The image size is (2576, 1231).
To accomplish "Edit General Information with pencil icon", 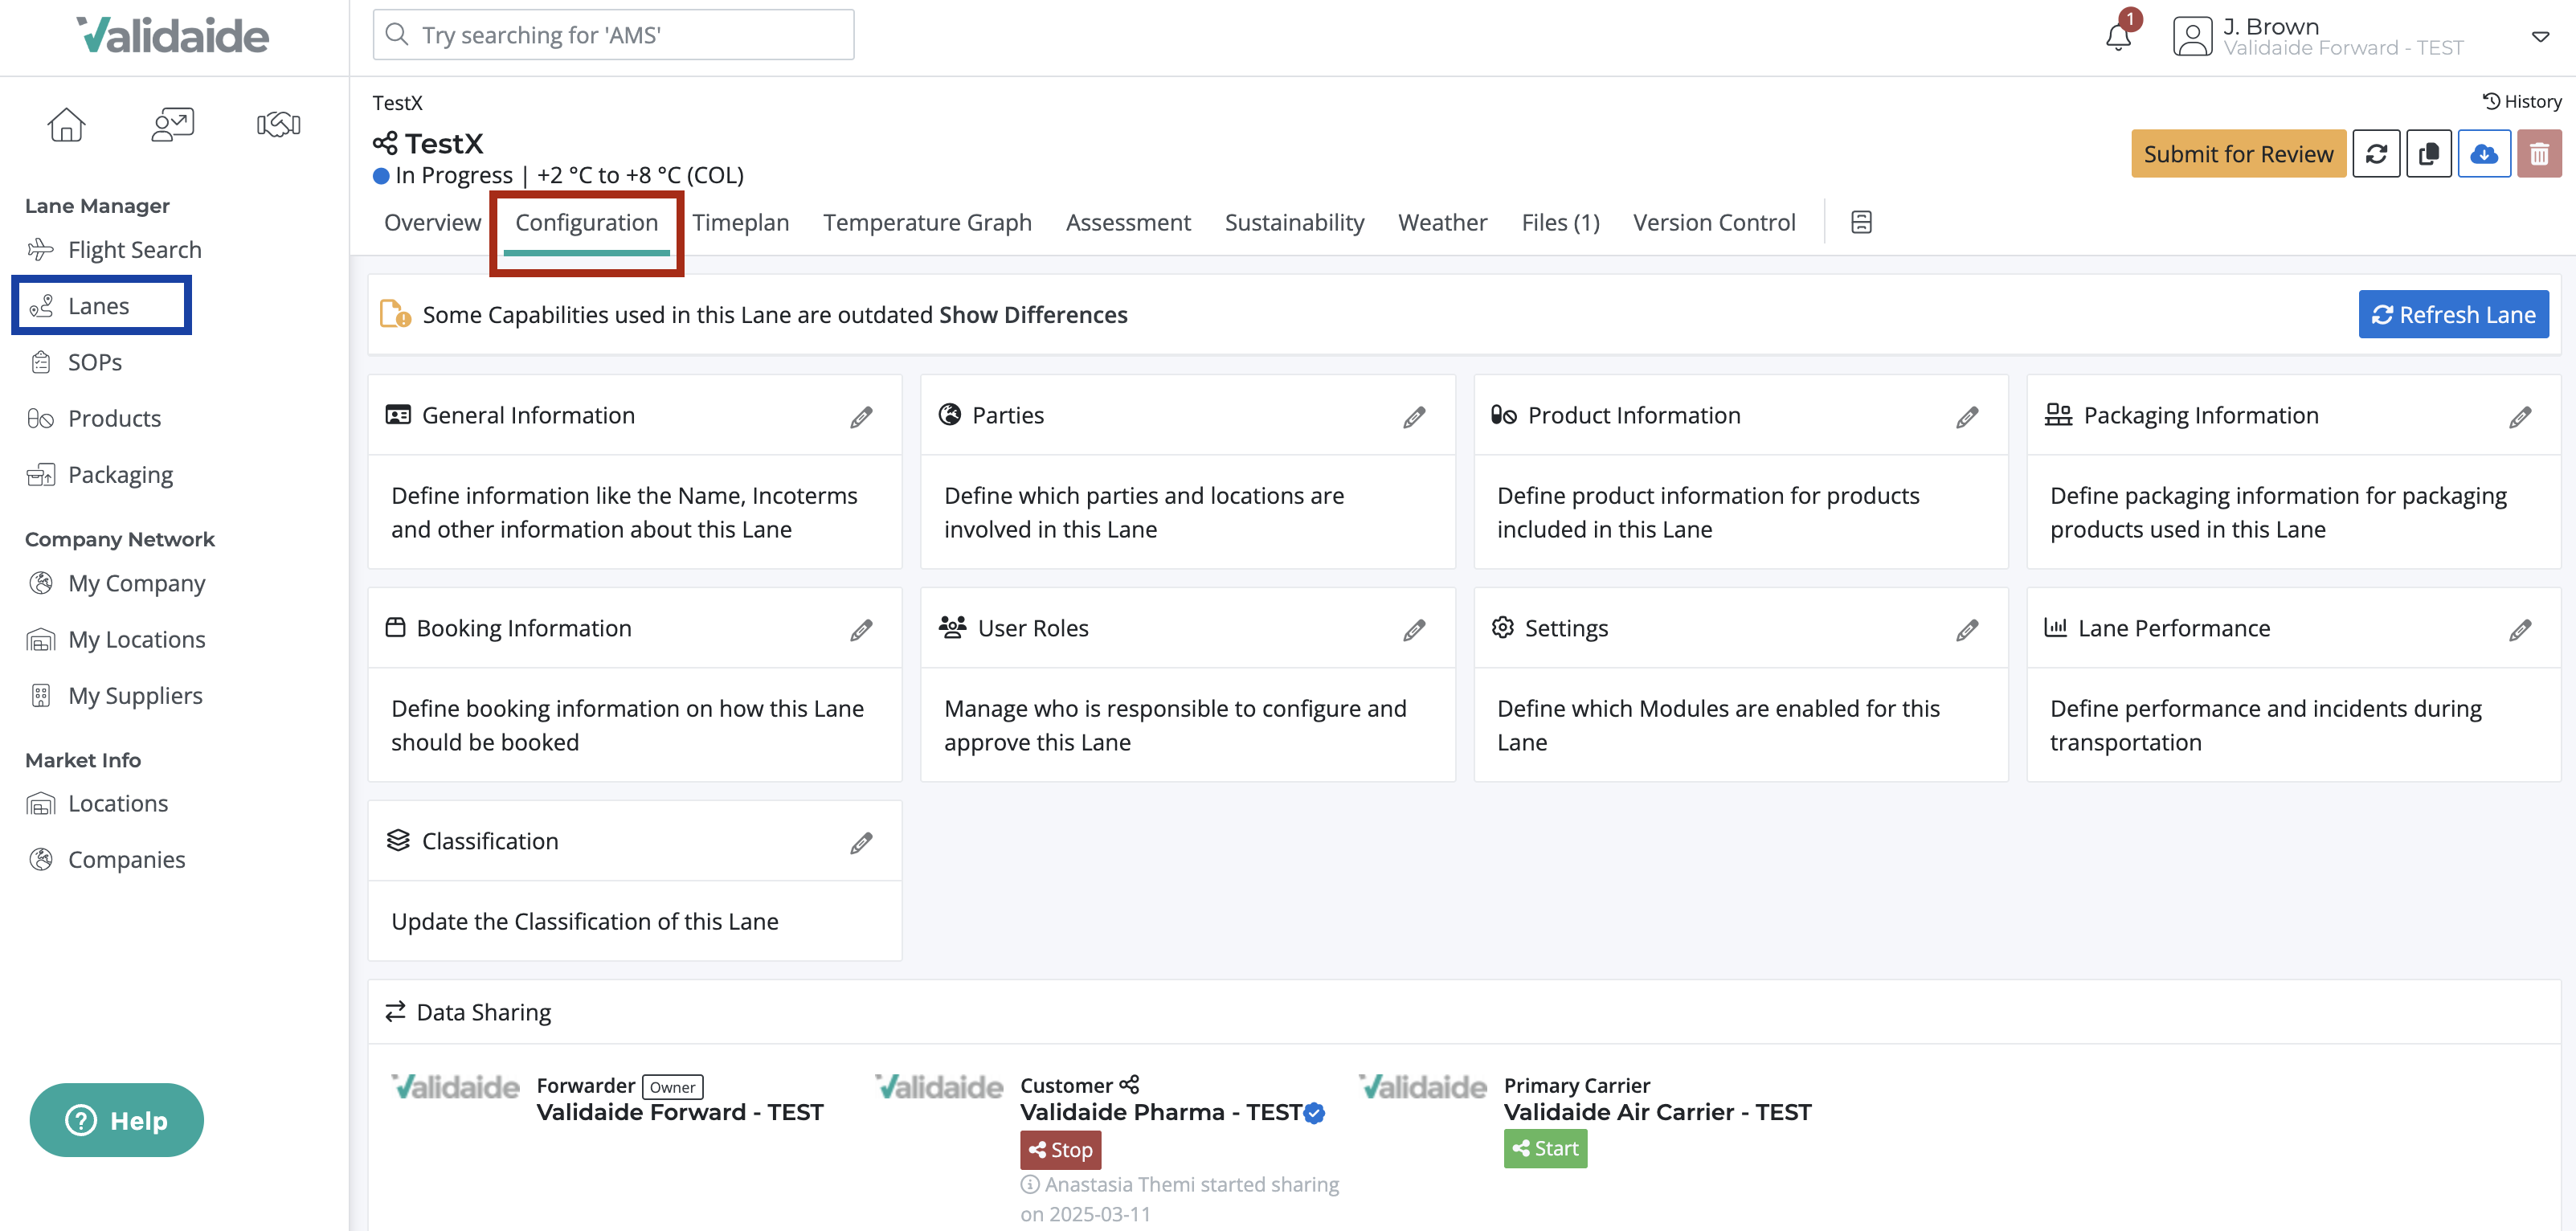I will (861, 417).
